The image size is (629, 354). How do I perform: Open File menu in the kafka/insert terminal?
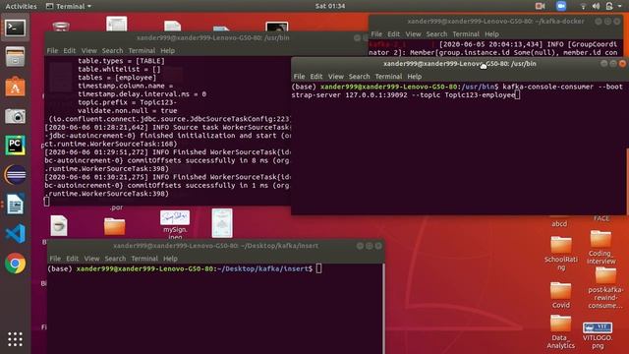[x=55, y=259]
